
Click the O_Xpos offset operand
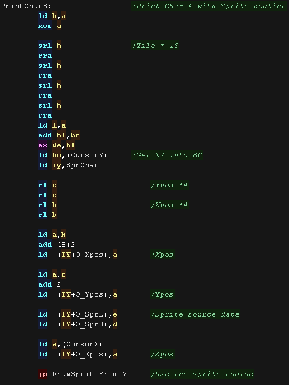click(89, 255)
